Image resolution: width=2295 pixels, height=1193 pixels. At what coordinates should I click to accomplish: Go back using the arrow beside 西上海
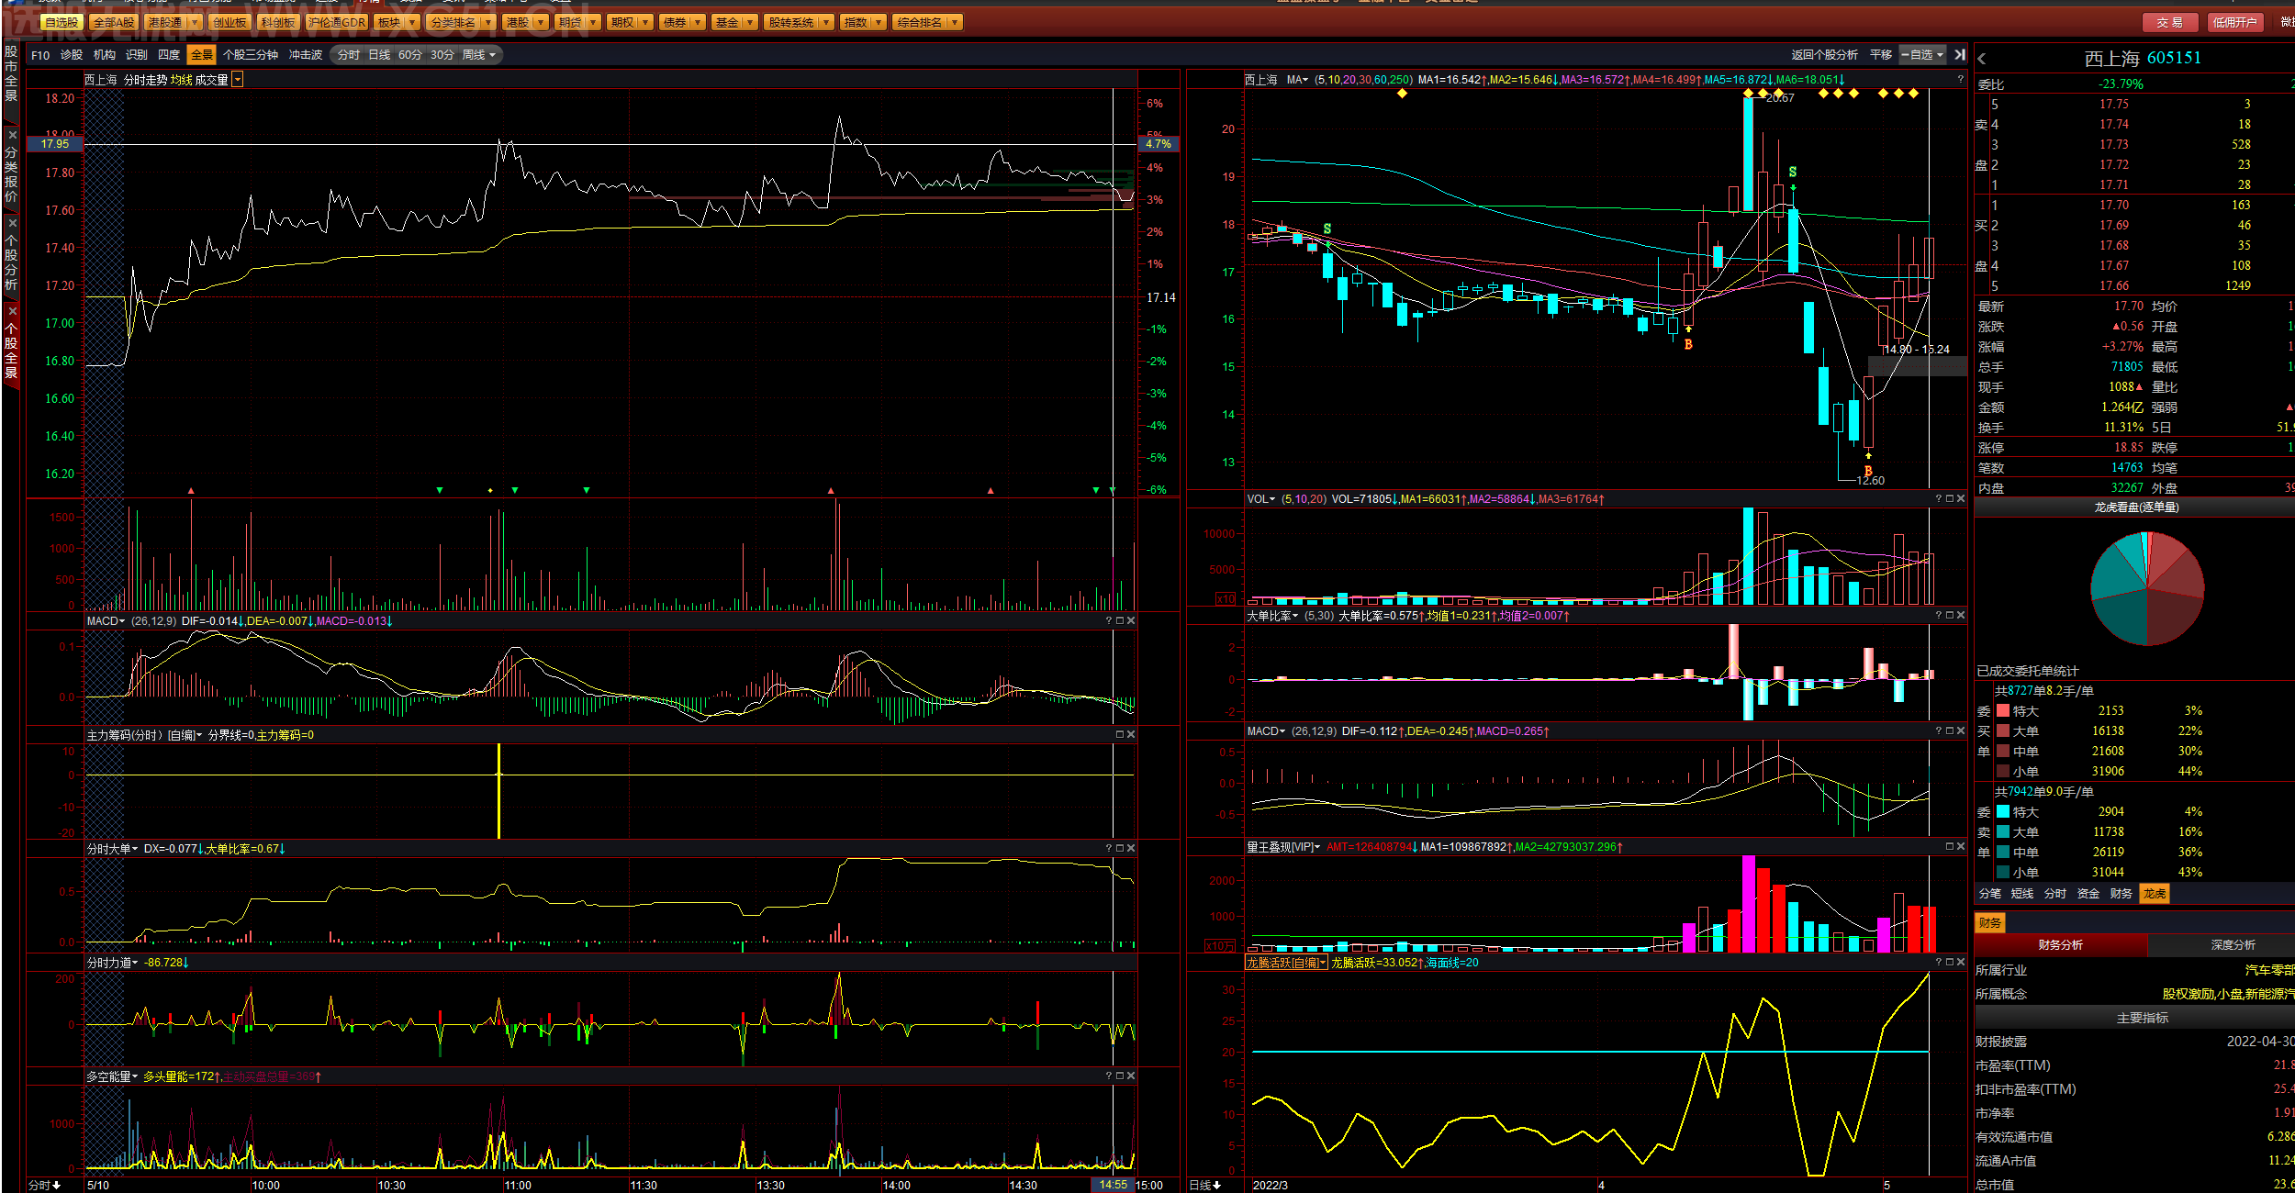(1982, 59)
